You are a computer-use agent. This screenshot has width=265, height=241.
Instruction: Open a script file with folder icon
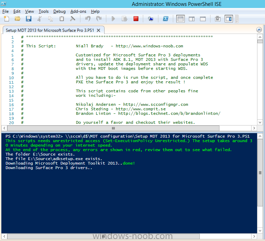[17, 19]
